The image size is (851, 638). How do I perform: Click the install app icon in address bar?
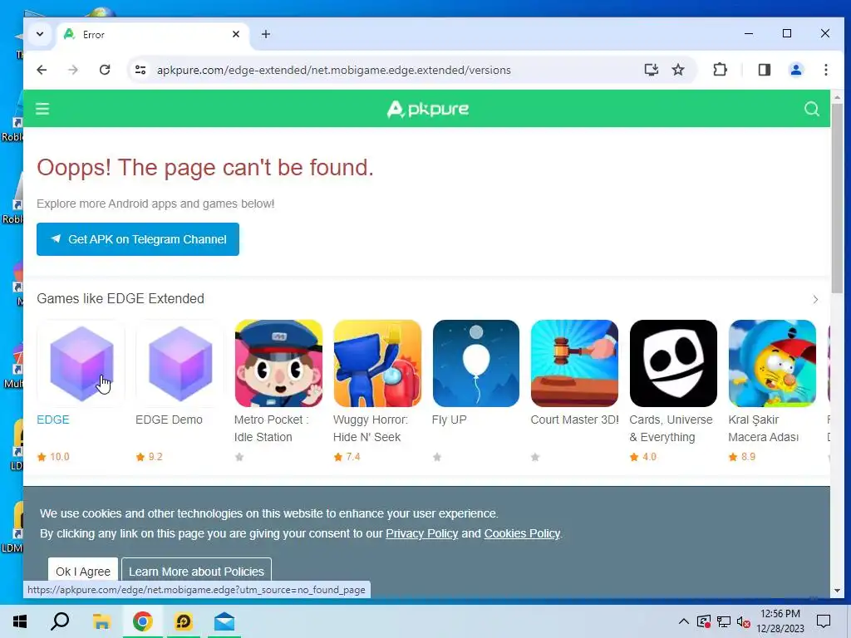coord(652,70)
